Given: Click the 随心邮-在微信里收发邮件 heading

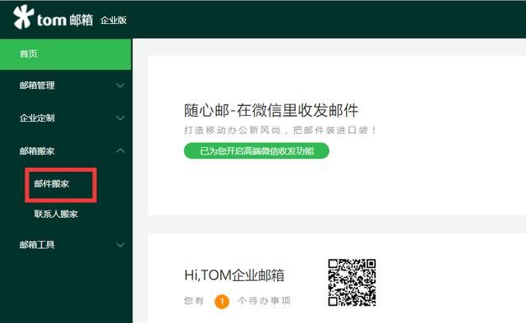Looking at the screenshot, I should point(271,111).
